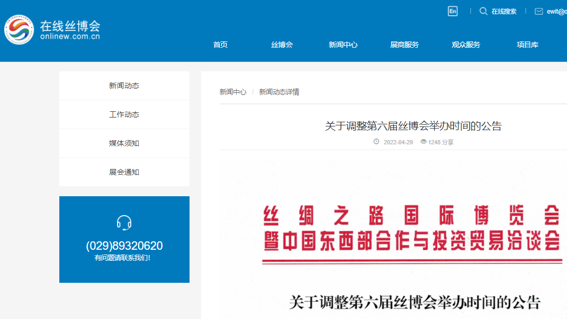Viewport: 567px width, 319px height.
Task: Click the email envelope icon
Action: click(x=539, y=11)
